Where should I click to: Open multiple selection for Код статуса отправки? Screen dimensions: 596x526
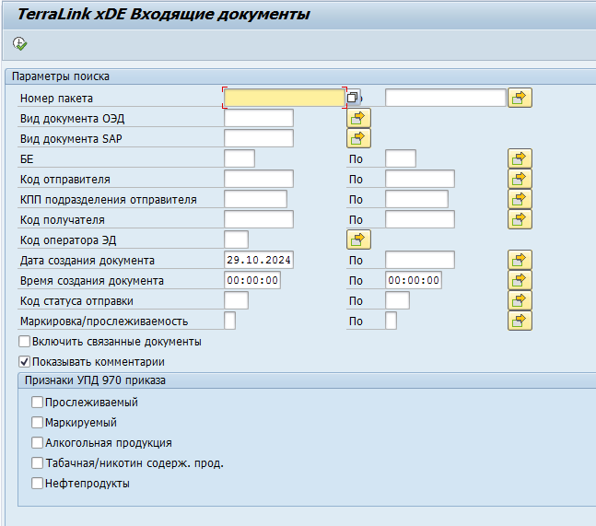[520, 300]
